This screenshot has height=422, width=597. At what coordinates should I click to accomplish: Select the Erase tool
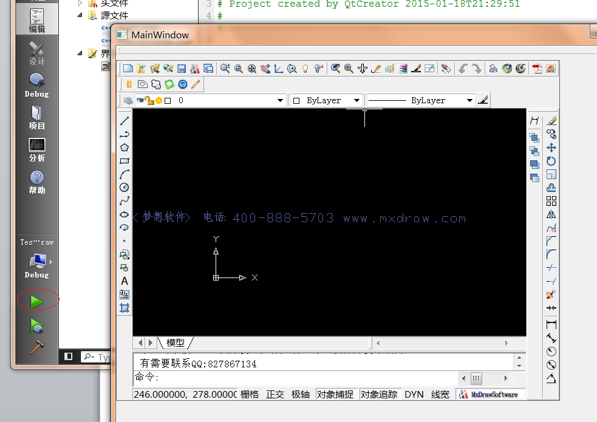coord(551,121)
